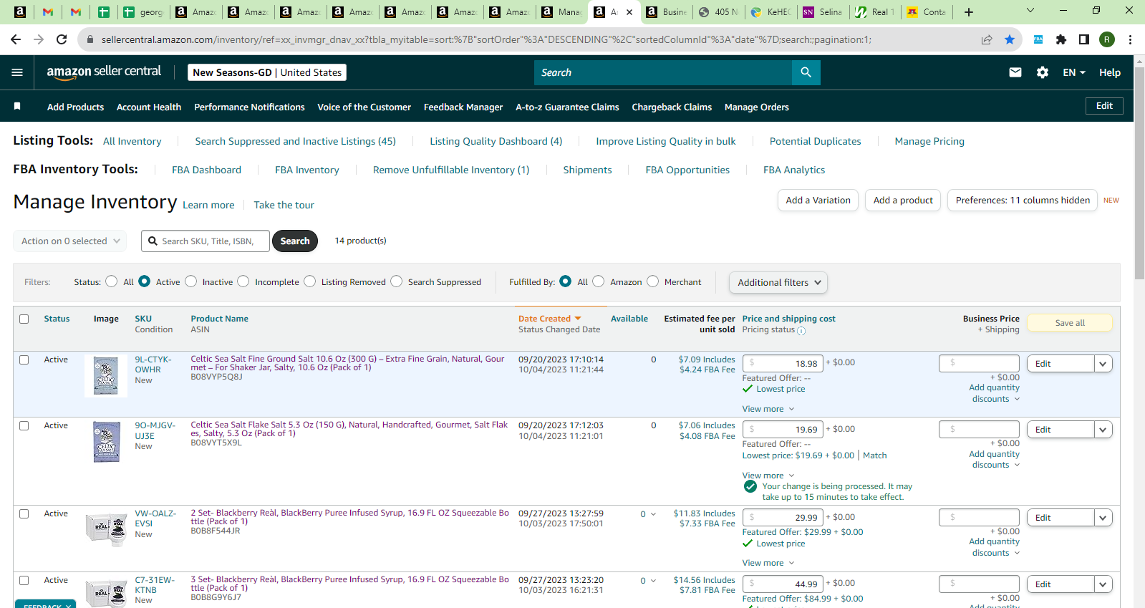Open the Seller Central hamburger menu

click(17, 72)
